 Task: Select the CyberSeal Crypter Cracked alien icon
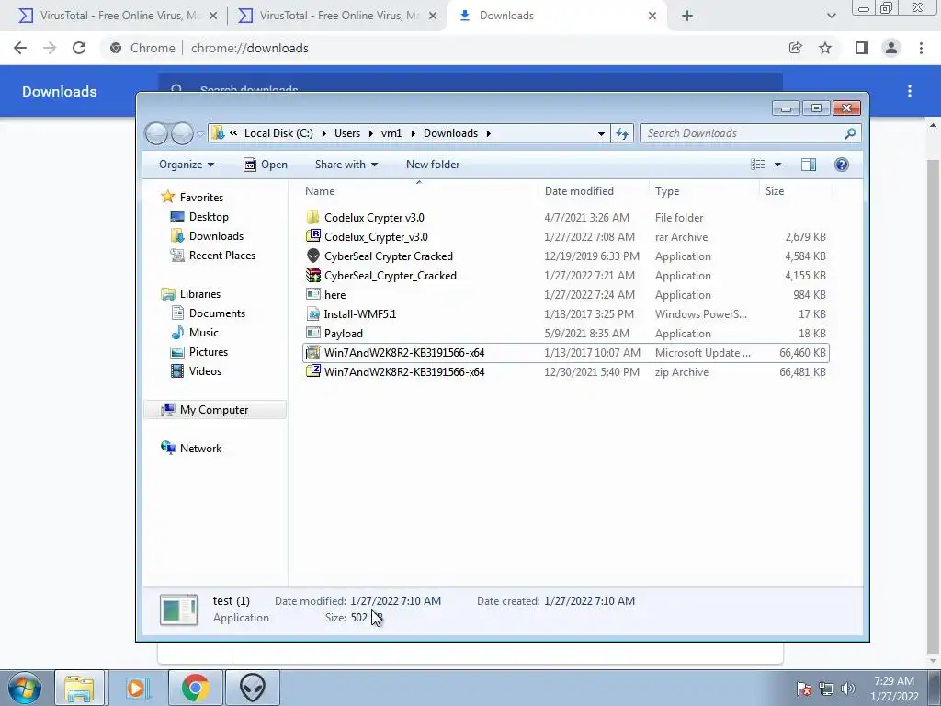[312, 256]
